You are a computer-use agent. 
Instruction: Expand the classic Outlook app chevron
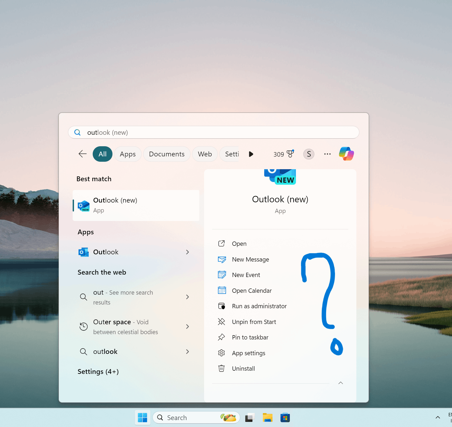188,252
